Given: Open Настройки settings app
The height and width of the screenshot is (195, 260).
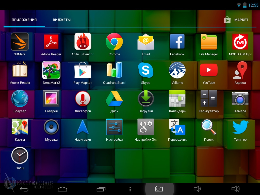Looking at the screenshot, I should 114,127.
